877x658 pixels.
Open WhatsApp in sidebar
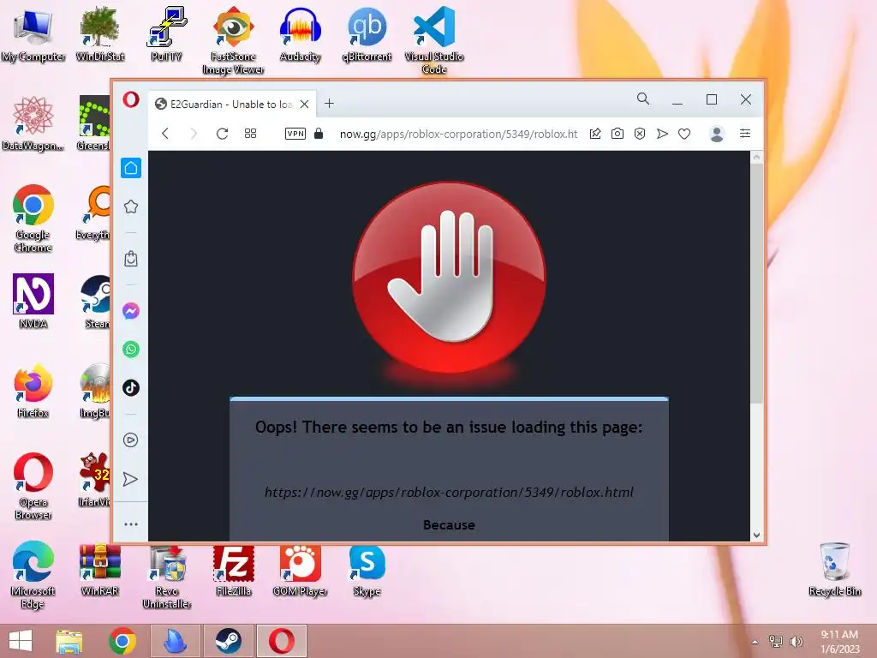(131, 350)
